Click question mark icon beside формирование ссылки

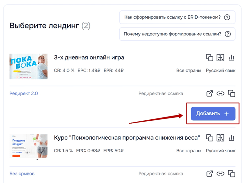228,34
